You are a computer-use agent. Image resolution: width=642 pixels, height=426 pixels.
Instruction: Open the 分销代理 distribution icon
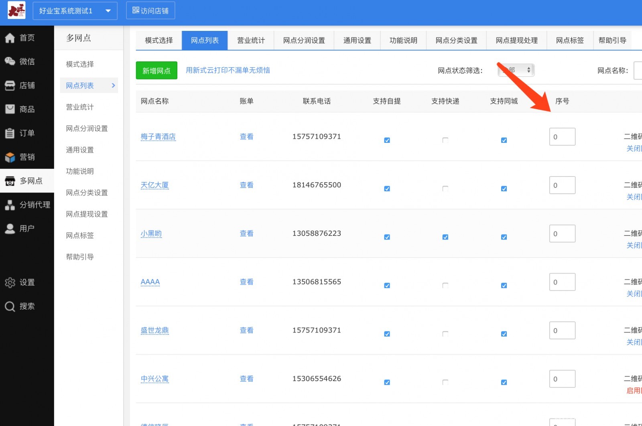tap(10, 205)
